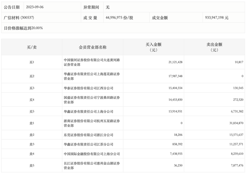The width and height of the screenshot is (247, 176).
Task: Click the 卖出金额 column header
Action: tap(215, 47)
